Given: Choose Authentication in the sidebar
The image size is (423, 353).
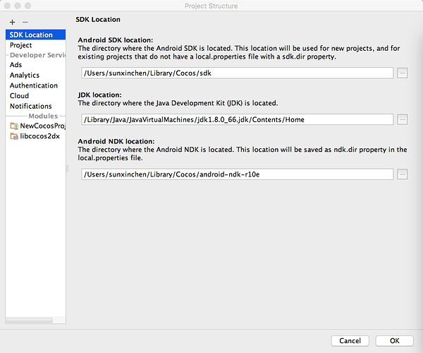Looking at the screenshot, I should tap(34, 85).
